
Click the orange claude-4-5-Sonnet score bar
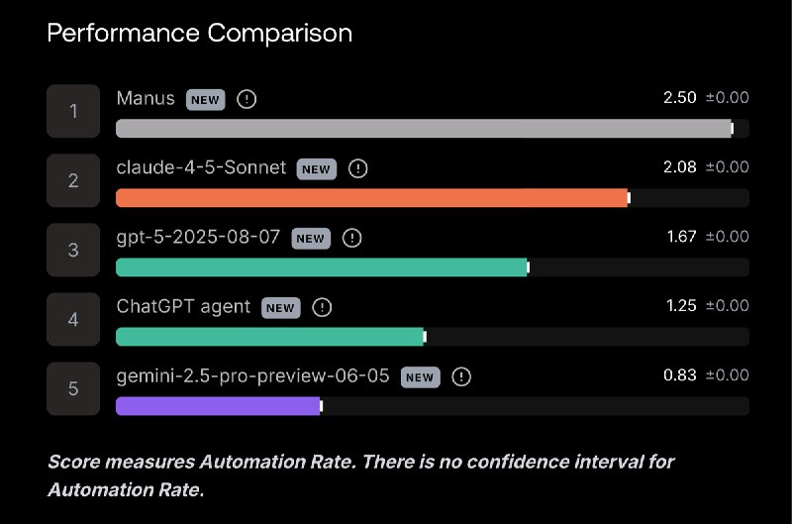373,197
